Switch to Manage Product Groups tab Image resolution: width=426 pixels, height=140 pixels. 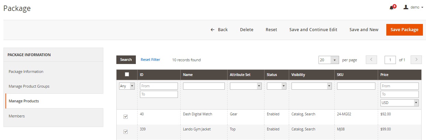29,86
